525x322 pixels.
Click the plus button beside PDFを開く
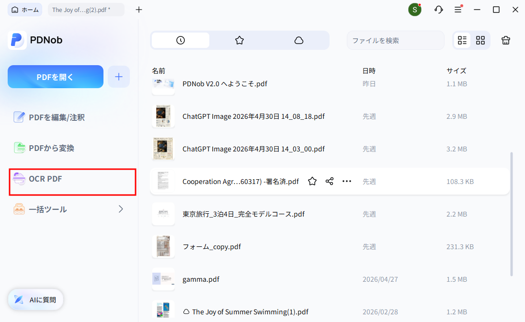click(x=119, y=77)
